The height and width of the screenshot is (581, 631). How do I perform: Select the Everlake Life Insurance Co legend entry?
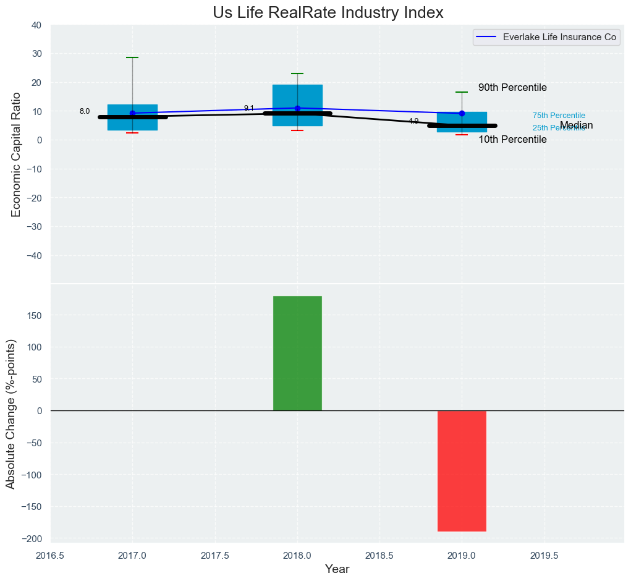559,37
